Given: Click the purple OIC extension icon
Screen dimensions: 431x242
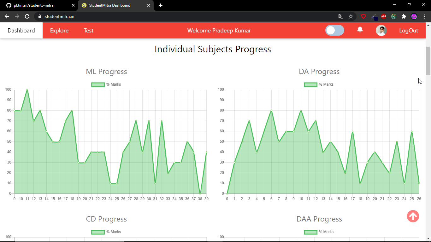Looking at the screenshot, I should (x=414, y=16).
